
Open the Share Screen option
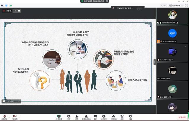point(59,116)
